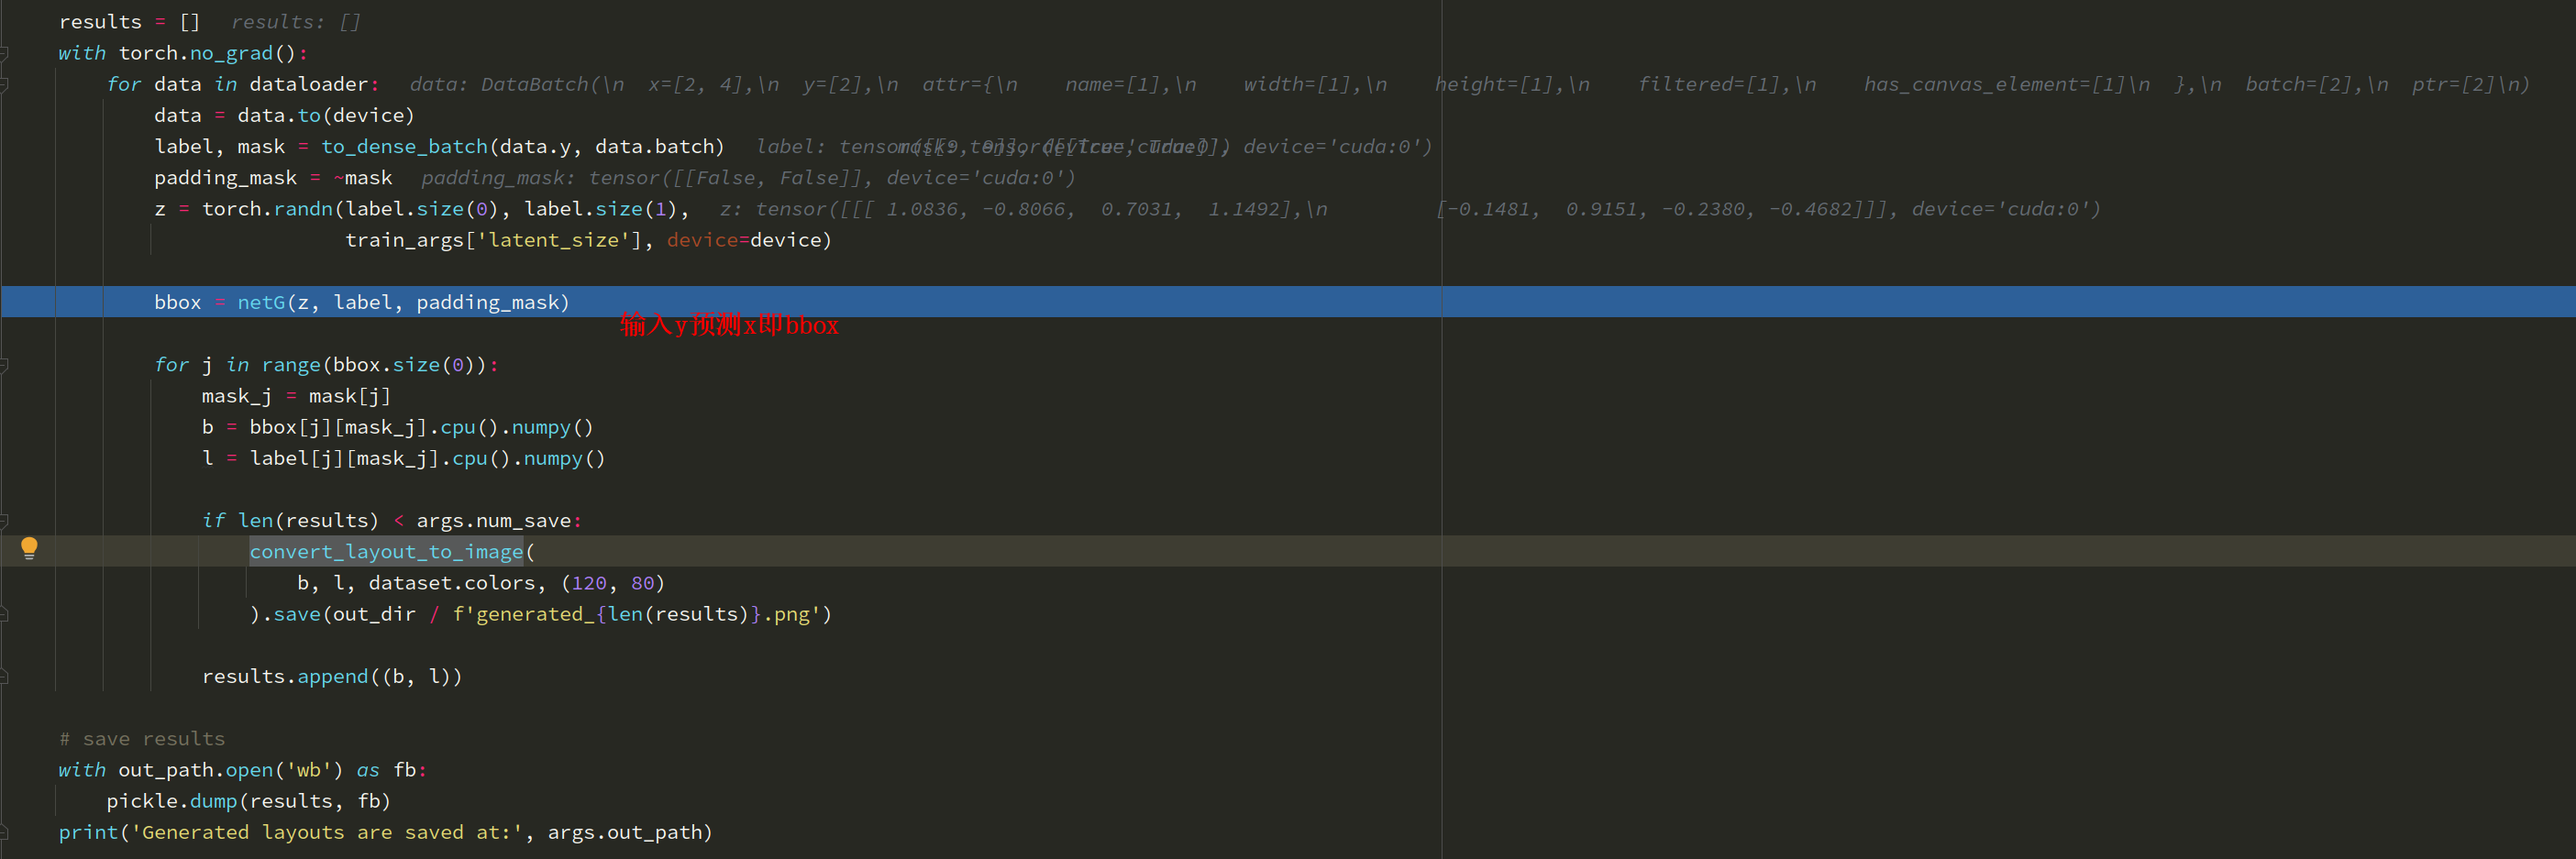
Task: Select the highlighted blue bbox assignment line
Action: click(360, 302)
